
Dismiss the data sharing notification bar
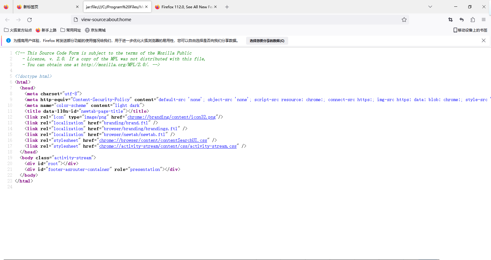(x=483, y=40)
